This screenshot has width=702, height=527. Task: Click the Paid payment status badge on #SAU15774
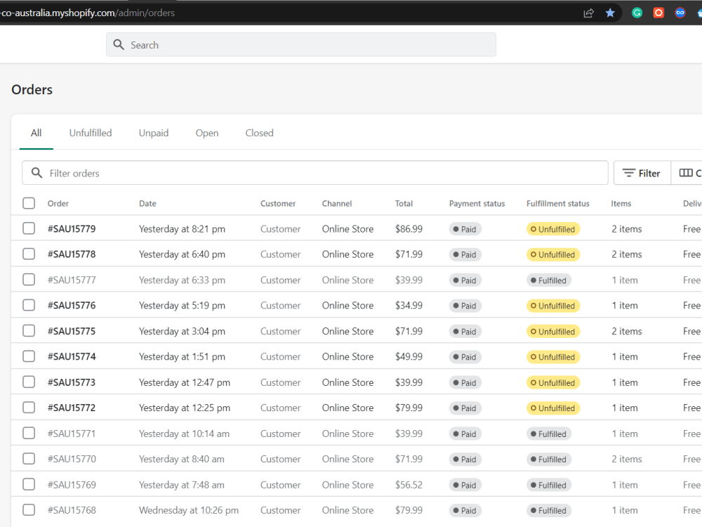tap(465, 356)
